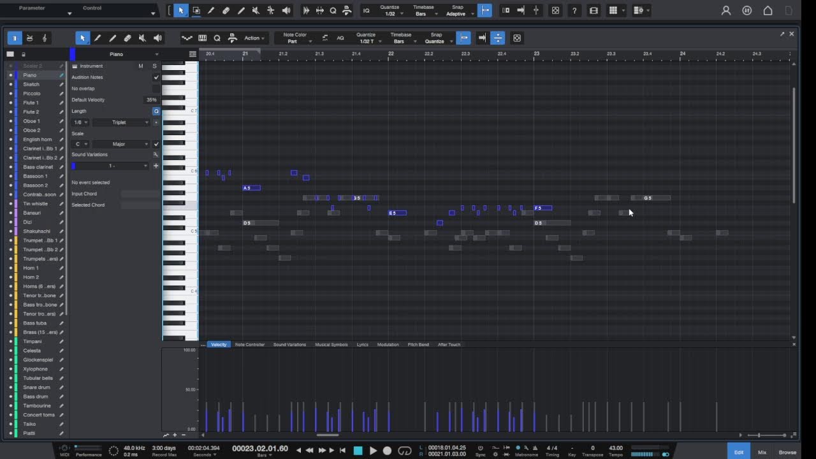Open the Piano track selector dropdown
This screenshot has width=816, height=459.
click(x=116, y=54)
